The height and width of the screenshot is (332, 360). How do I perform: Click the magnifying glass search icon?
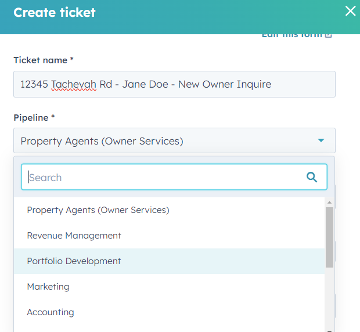(312, 177)
